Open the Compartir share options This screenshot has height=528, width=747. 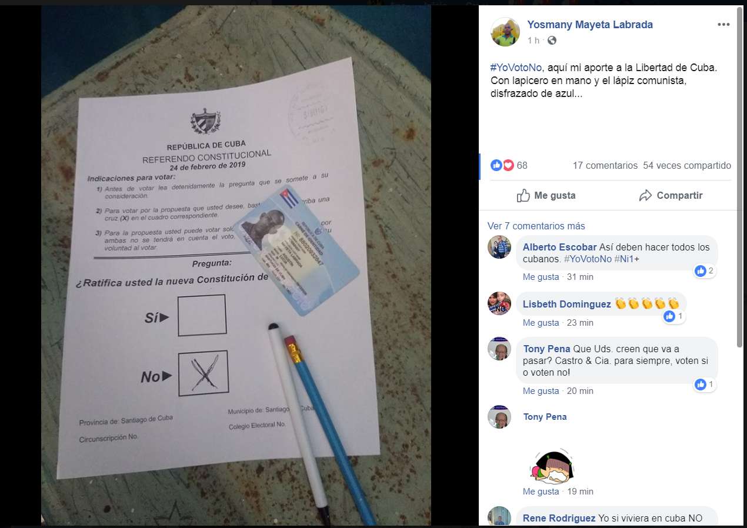(671, 195)
